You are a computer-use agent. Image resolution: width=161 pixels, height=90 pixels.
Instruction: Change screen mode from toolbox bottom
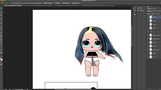click(x=1, y=64)
